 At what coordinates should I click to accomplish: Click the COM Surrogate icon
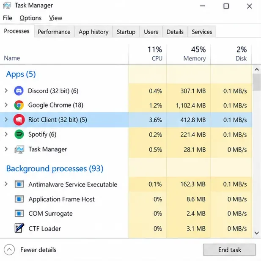click(19, 214)
